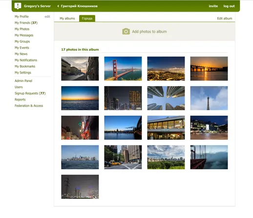Switch to the My albums tab
The height and width of the screenshot is (218, 253).
coord(67,19)
